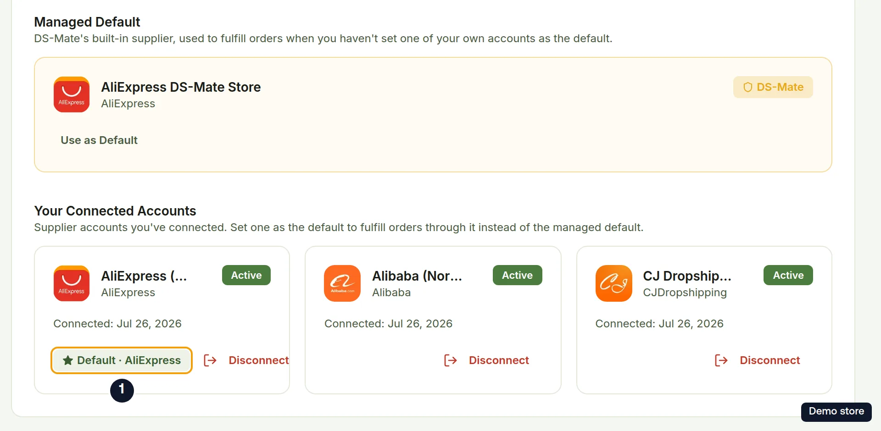Use the managed store as default
881x431 pixels.
[99, 140]
